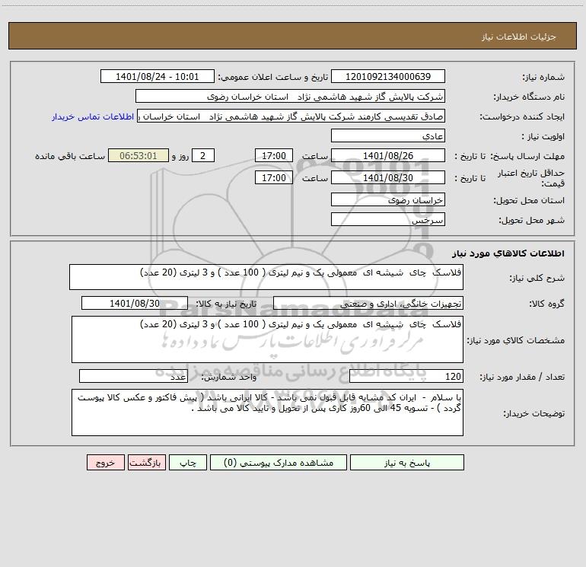Click the section title 'اطلاعات کالاهای مورد نیاز'
This screenshot has height=567, width=586.
click(x=508, y=253)
